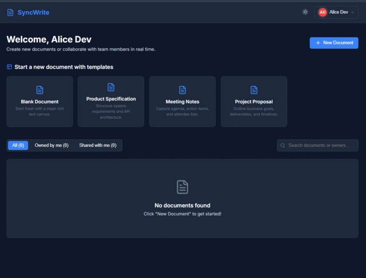Click the SyncWrite document logo icon
366x278 pixels.
coord(10,13)
